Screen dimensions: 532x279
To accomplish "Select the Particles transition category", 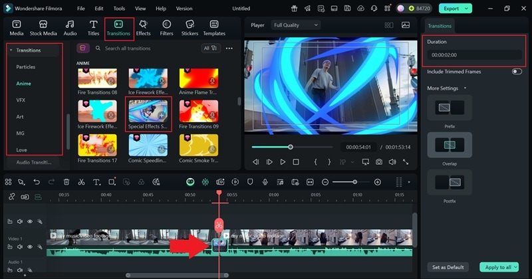I will pyautogui.click(x=26, y=67).
